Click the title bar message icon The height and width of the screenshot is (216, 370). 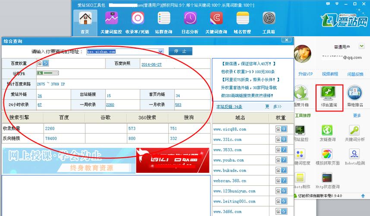pyautogui.click(x=328, y=4)
